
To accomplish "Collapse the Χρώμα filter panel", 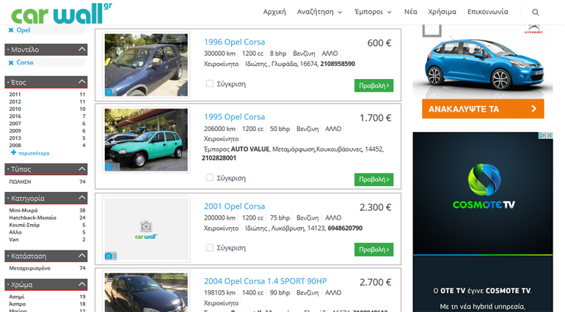I will coord(82,284).
